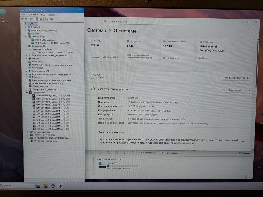This screenshot has width=263, height=197.
Task: Open the Действие menu
Action: 34,15
